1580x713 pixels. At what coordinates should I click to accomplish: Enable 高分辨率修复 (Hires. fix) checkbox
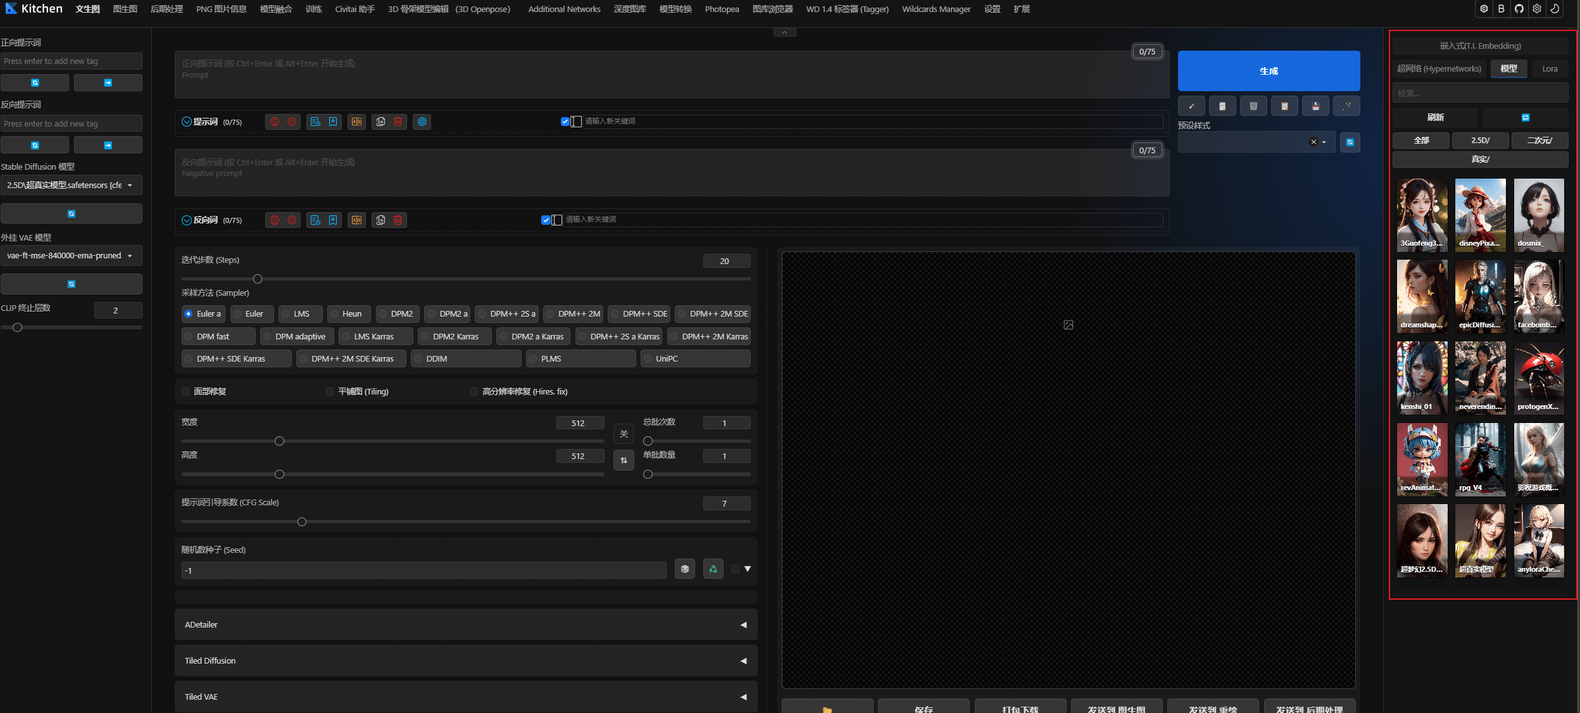point(474,392)
